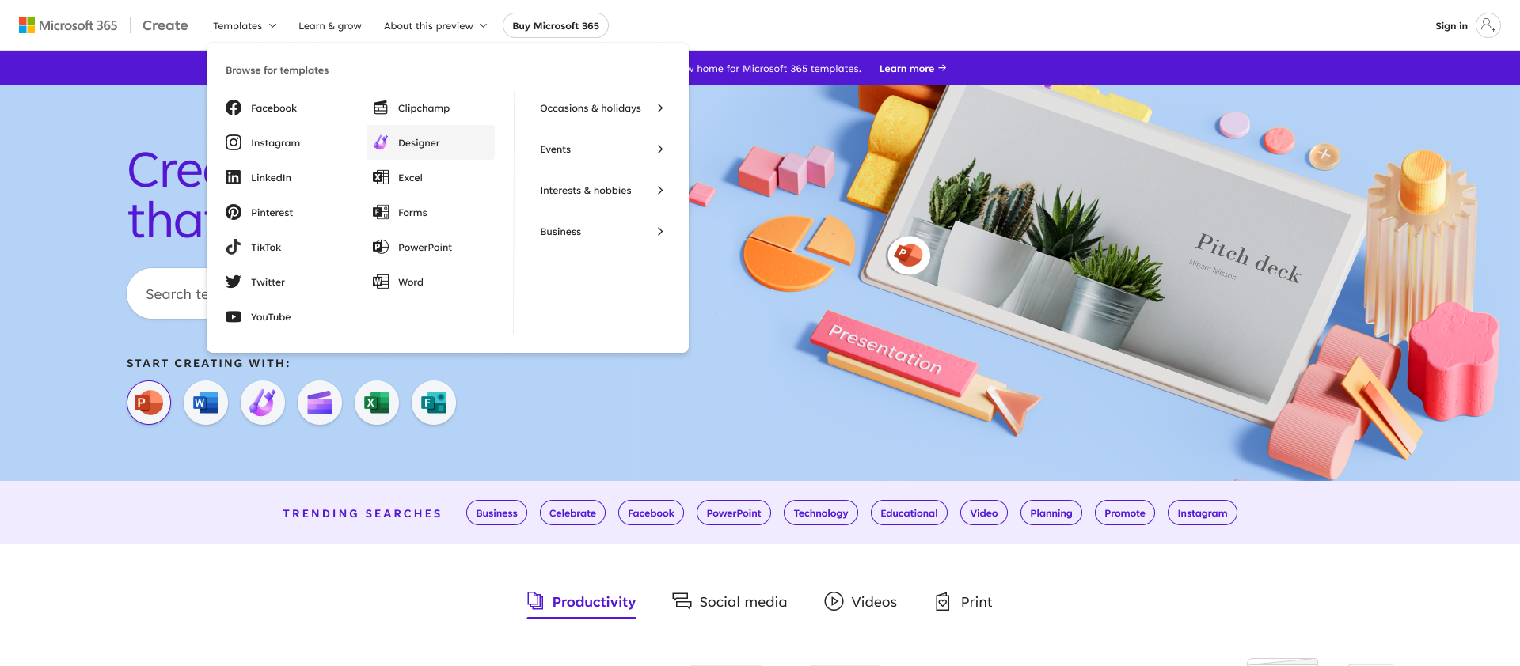
Task: Select the Instagram trending search chip
Action: pos(1203,513)
